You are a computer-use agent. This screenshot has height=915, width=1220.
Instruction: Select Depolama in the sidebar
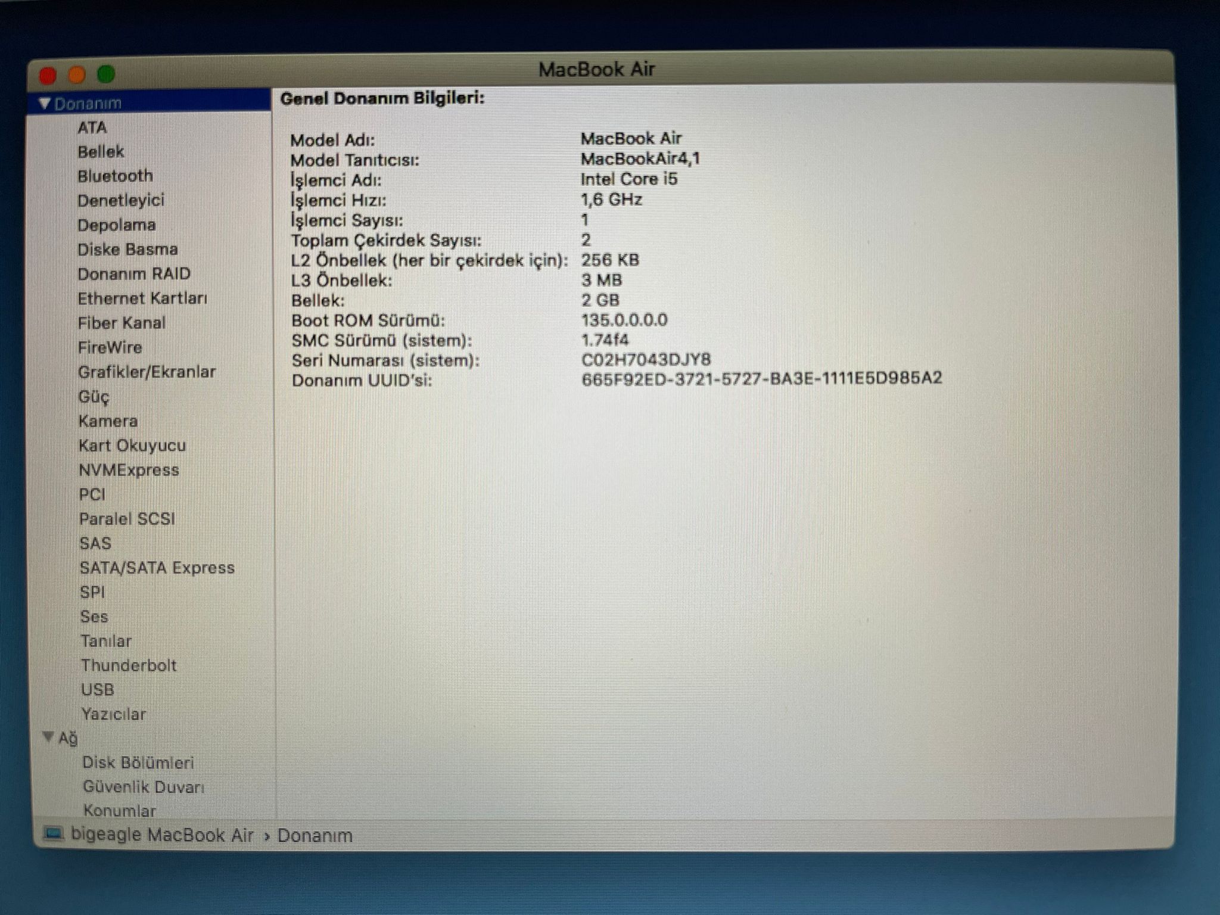(x=117, y=225)
